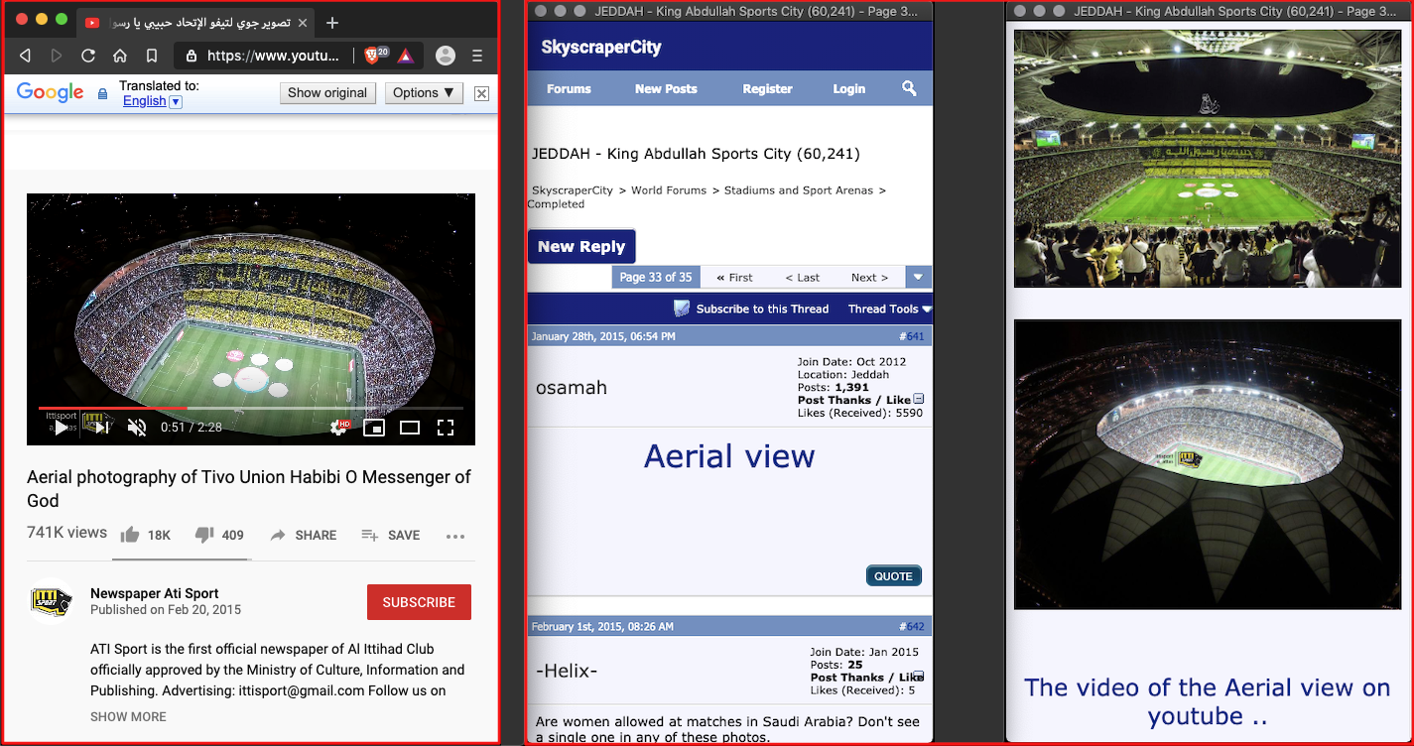Click the browser forward arrow
Screen dimensions: 1414x746
tap(57, 56)
